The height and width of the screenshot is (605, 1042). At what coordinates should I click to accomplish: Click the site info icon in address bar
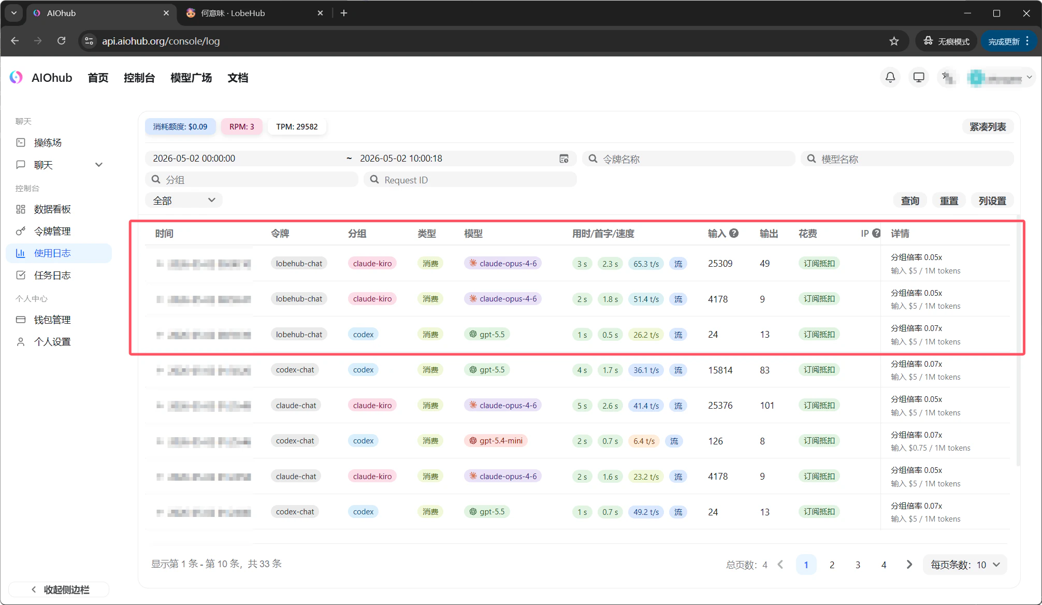89,41
